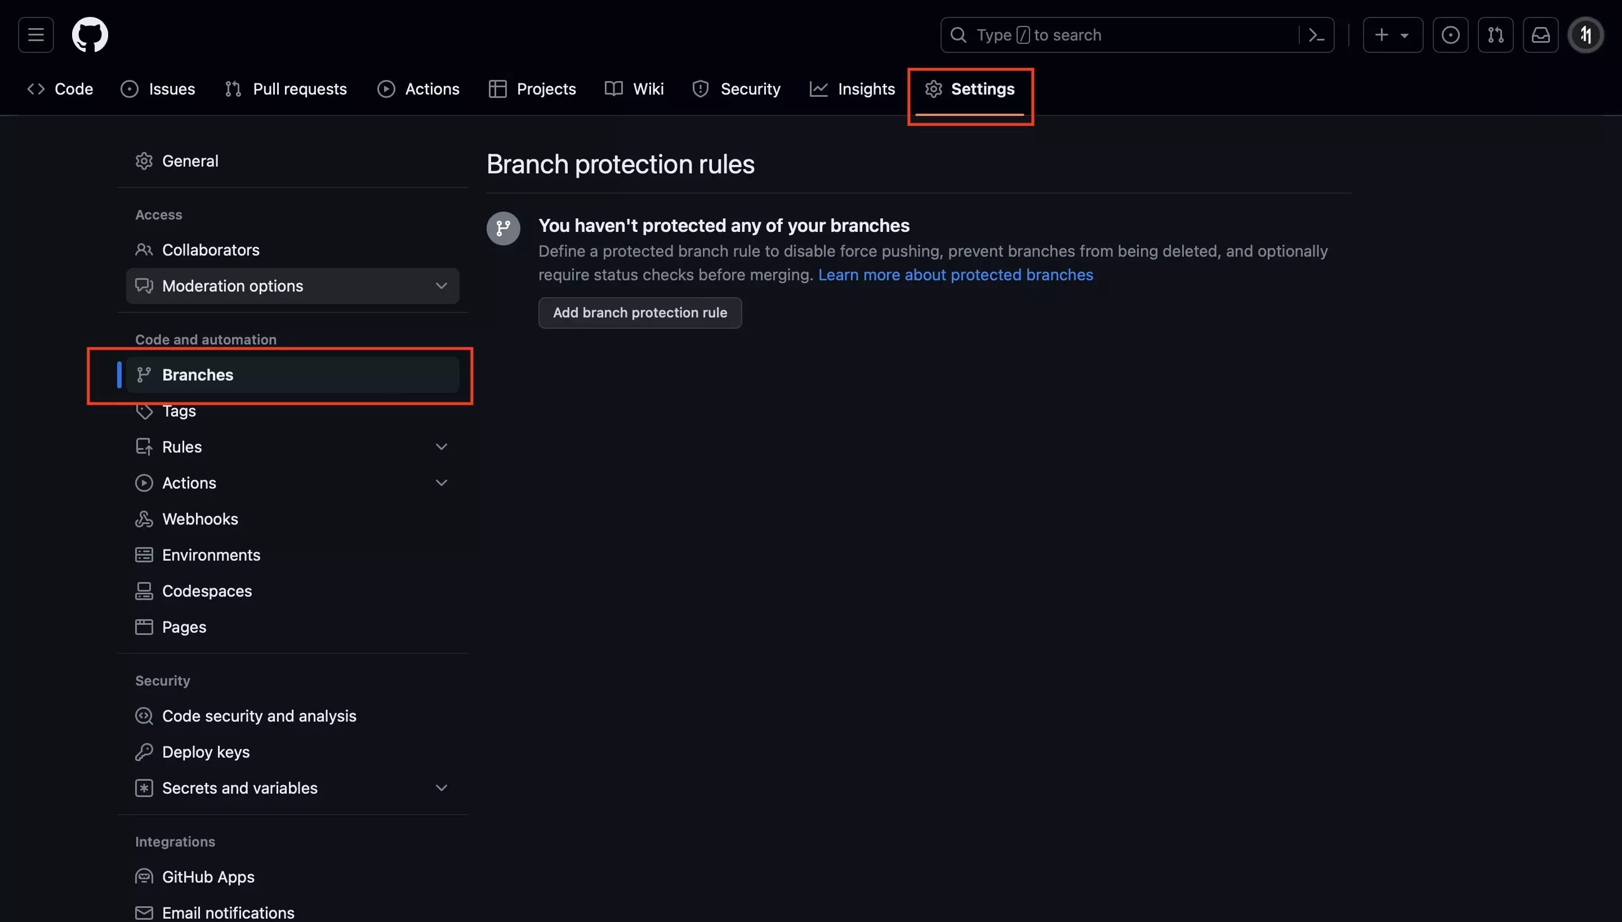Click the people icon beside Collaborators
This screenshot has height=922, width=1622.
click(x=144, y=249)
